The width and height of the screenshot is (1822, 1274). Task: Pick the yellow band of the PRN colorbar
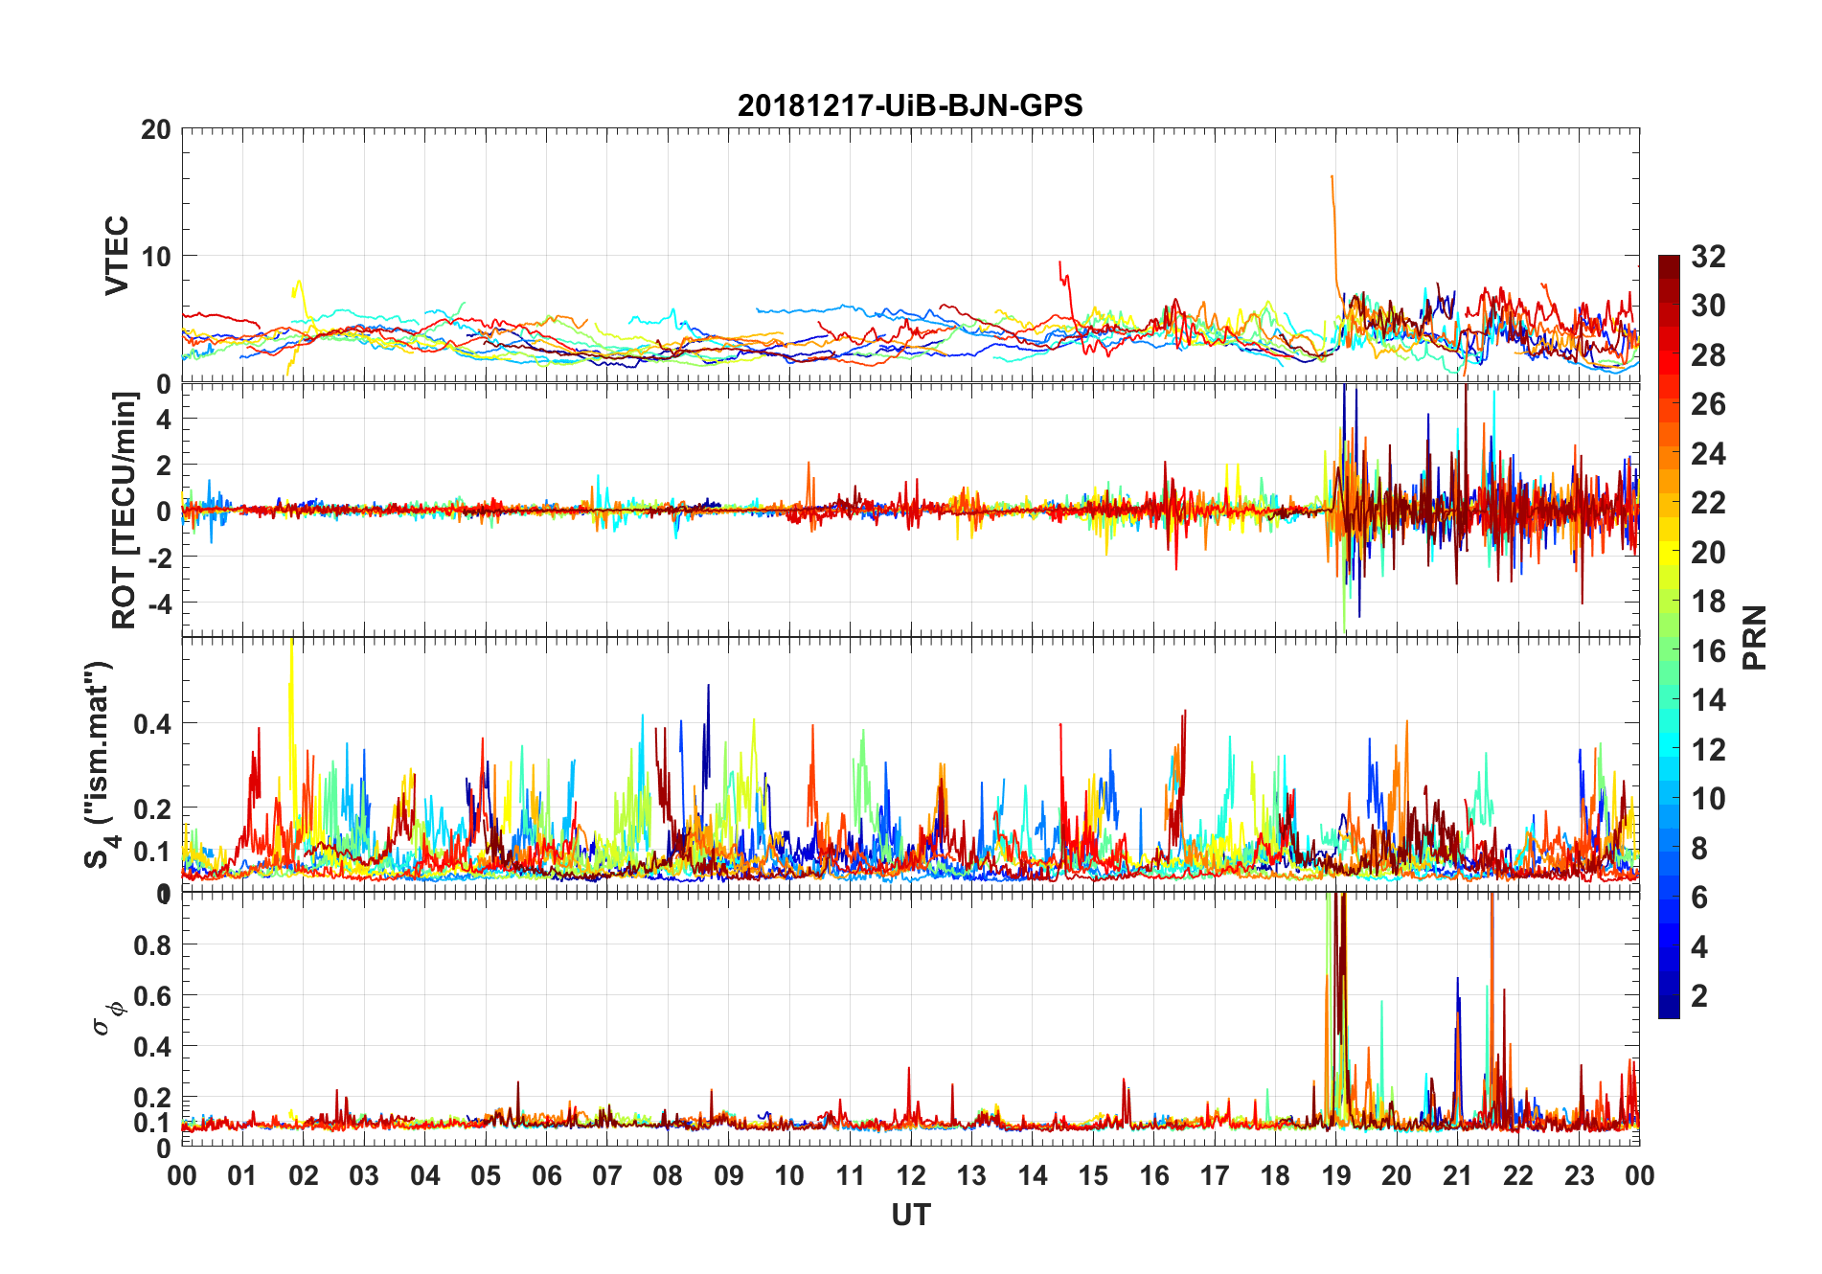pyautogui.click(x=1669, y=553)
